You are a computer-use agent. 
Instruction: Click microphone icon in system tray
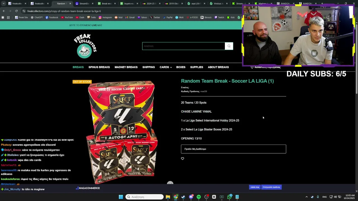pos(318,197)
